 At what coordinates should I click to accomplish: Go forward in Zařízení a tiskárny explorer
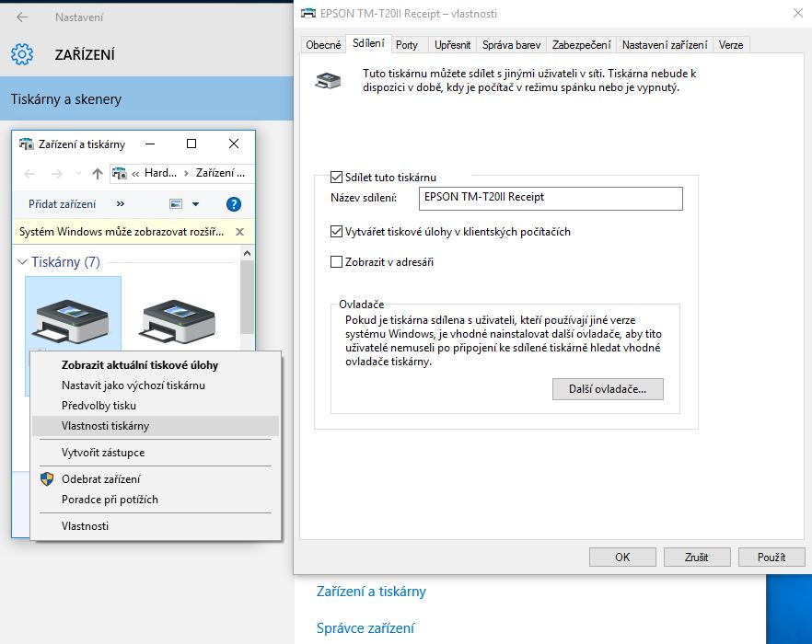(56, 174)
